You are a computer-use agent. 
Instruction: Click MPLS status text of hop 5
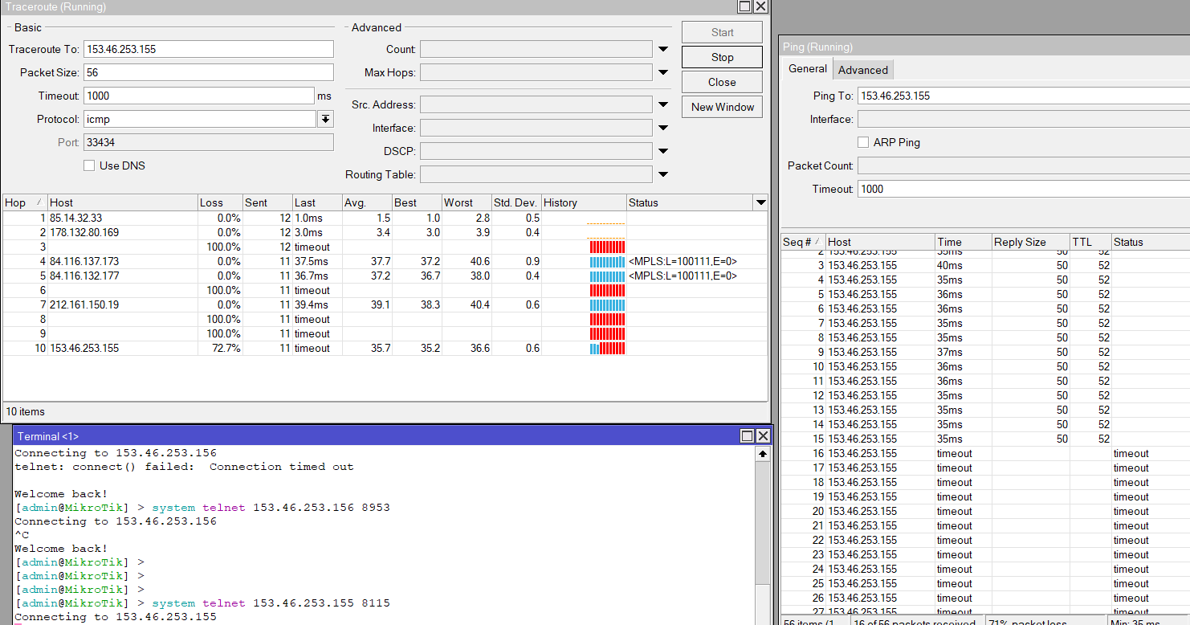pyautogui.click(x=683, y=276)
